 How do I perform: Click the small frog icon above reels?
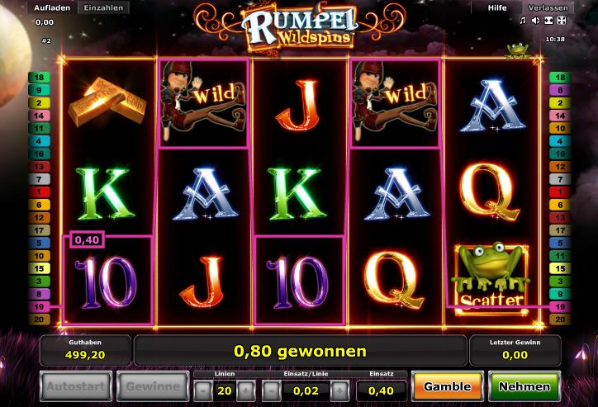pos(518,50)
